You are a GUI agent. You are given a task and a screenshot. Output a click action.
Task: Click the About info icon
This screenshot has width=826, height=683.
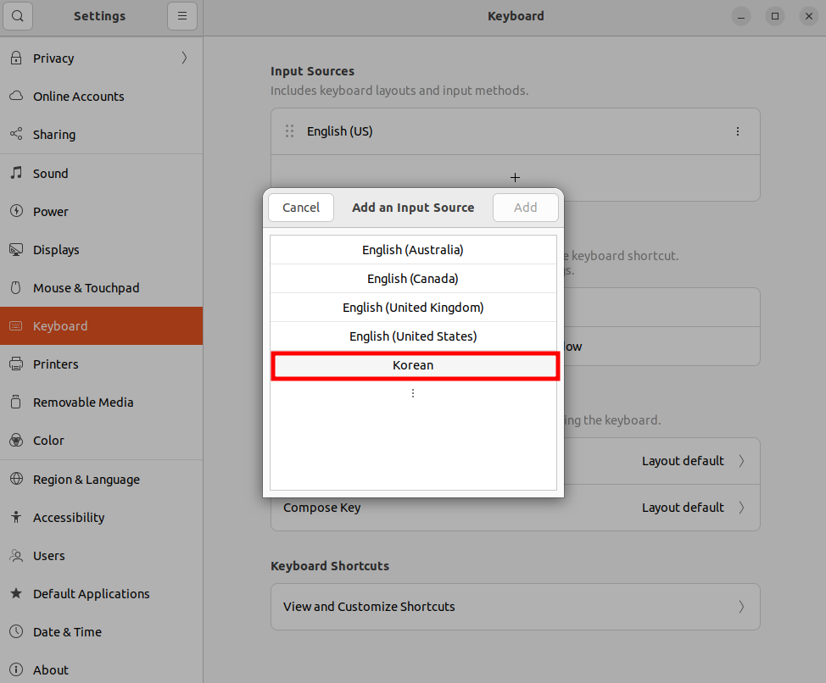coord(16,669)
